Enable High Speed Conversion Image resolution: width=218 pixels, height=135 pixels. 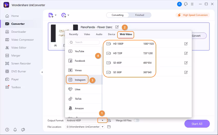193,15
